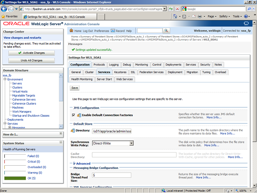This screenshot has height=193, width=257.
Task: Click the Record icon in toolbar
Action: [x=113, y=31]
